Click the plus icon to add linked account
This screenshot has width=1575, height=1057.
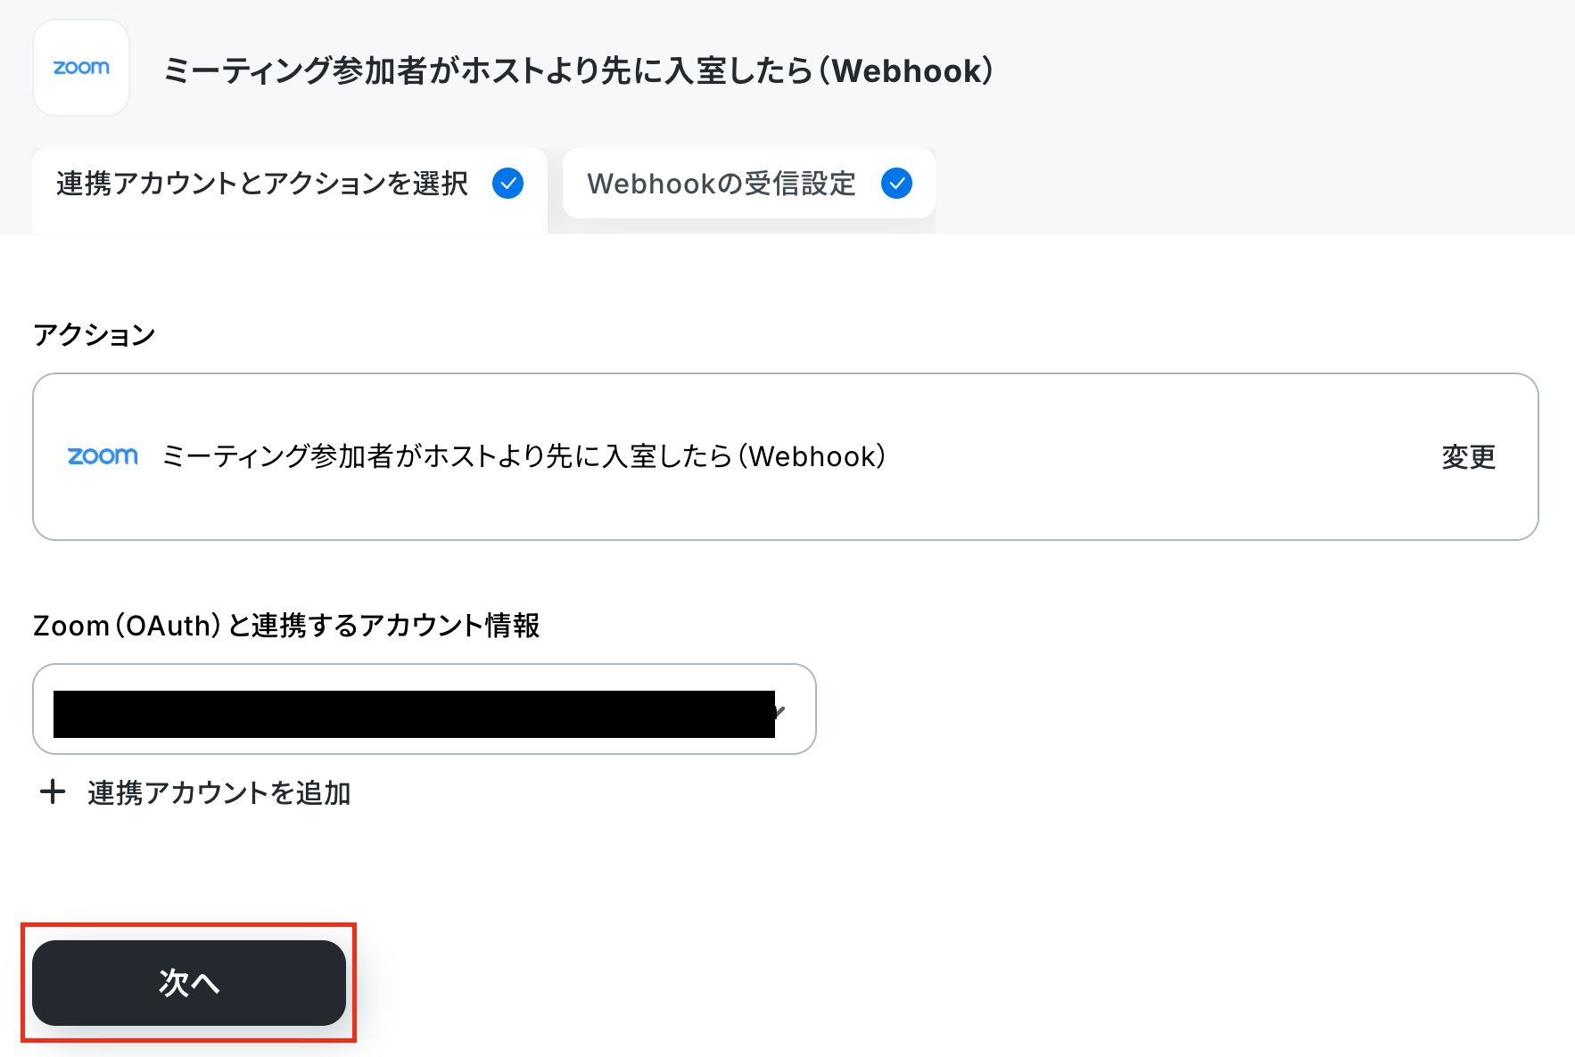tap(53, 791)
